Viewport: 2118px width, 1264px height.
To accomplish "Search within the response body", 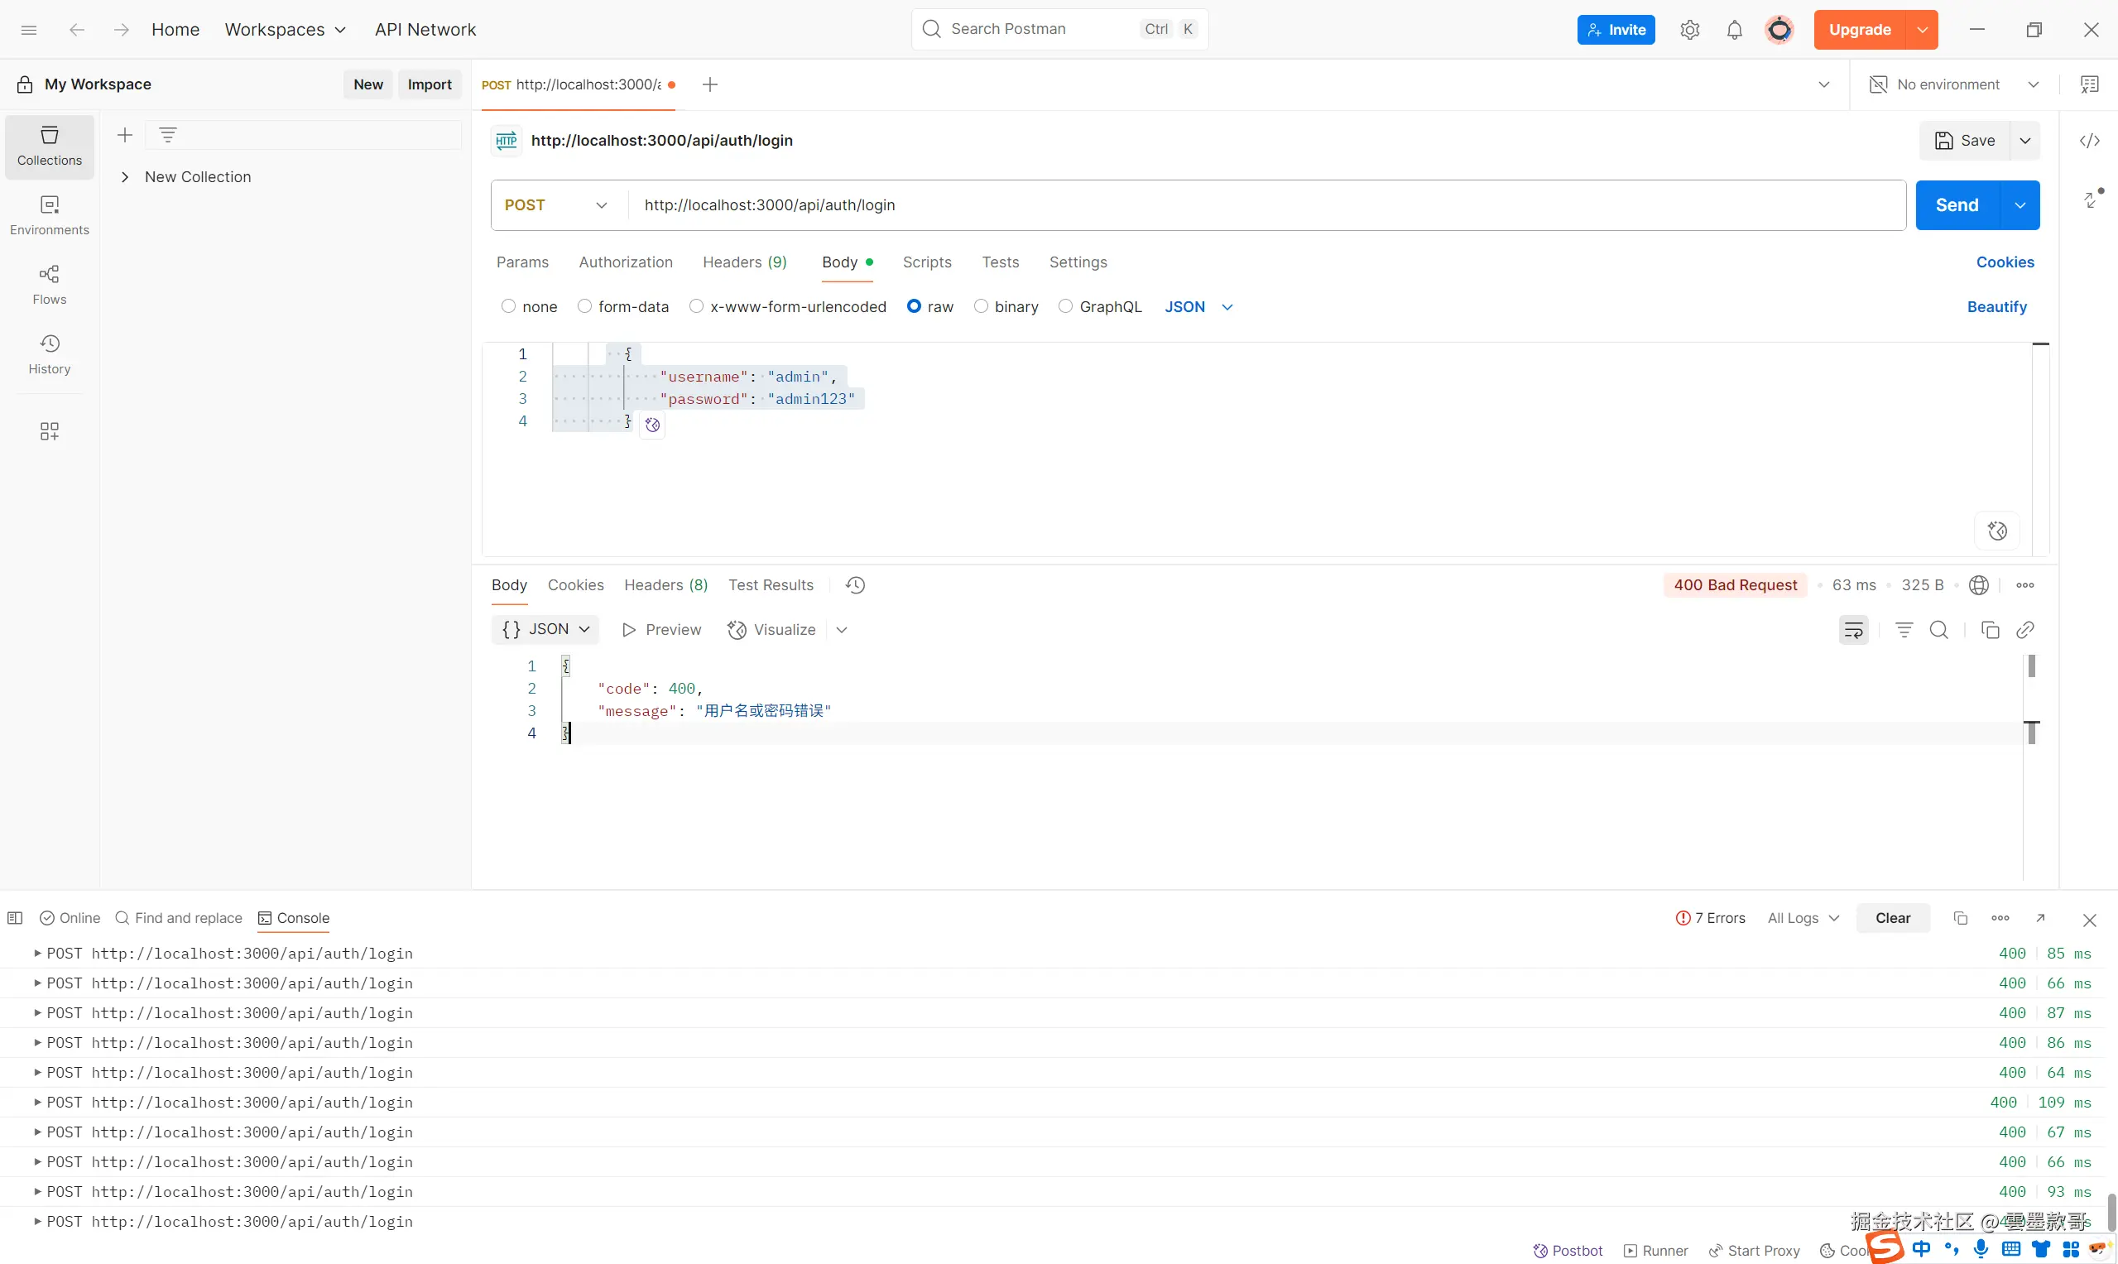I will 1938,630.
